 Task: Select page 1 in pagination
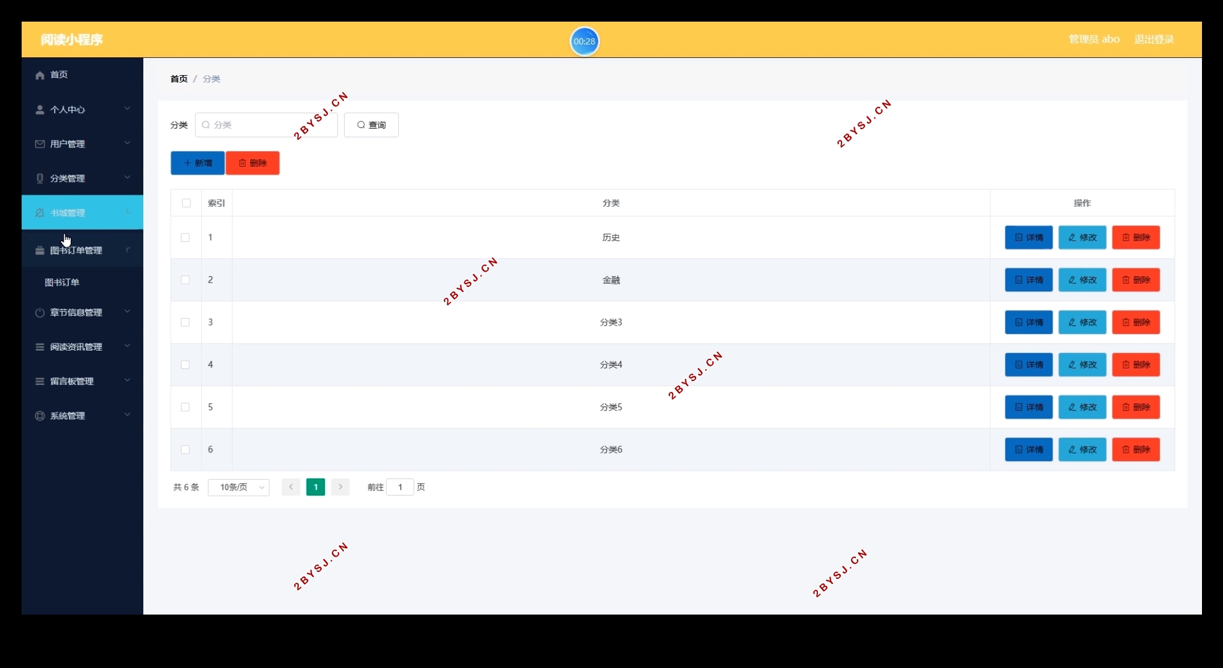click(316, 487)
